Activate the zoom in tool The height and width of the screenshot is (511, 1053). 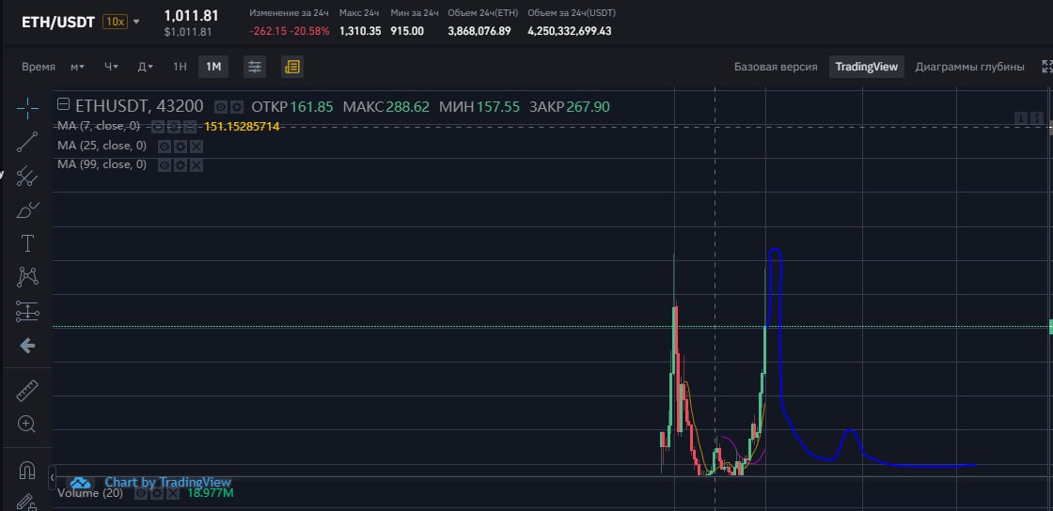(x=27, y=424)
